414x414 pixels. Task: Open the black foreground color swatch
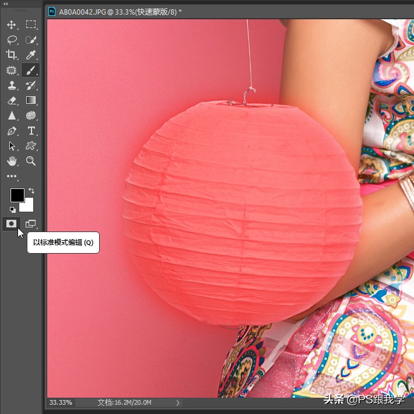tap(17, 195)
